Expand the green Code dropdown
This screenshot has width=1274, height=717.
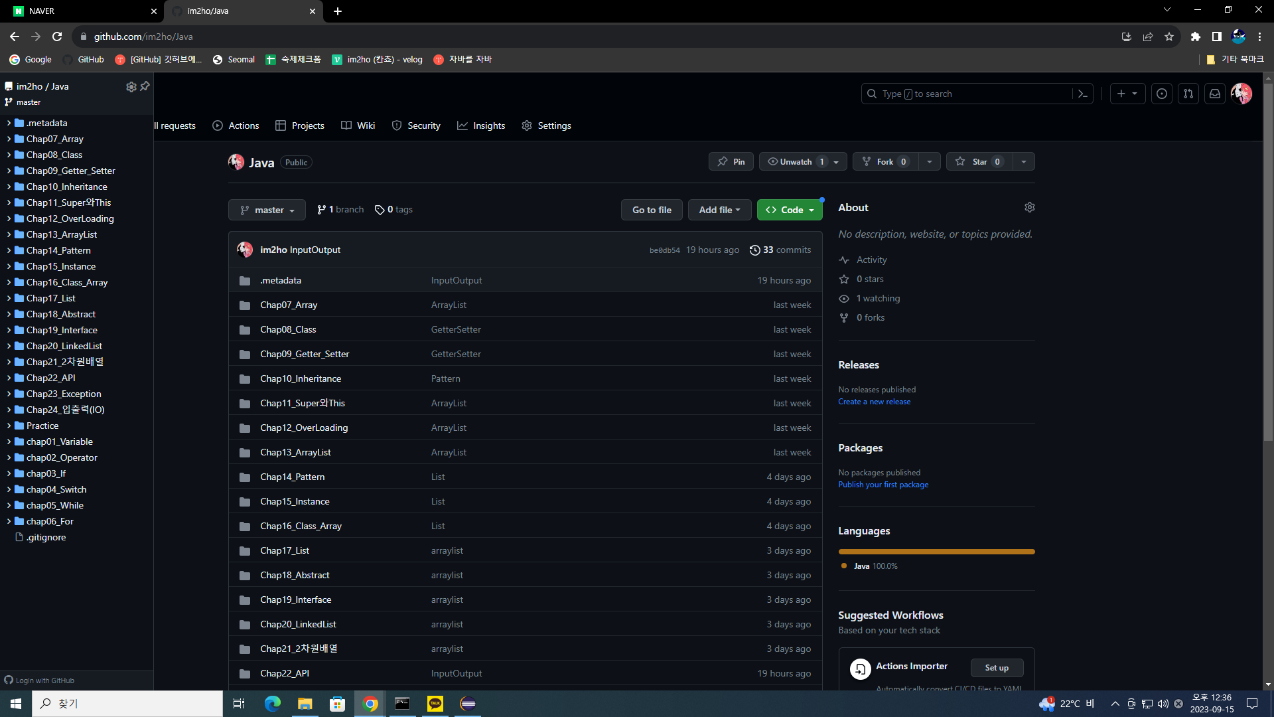789,210
